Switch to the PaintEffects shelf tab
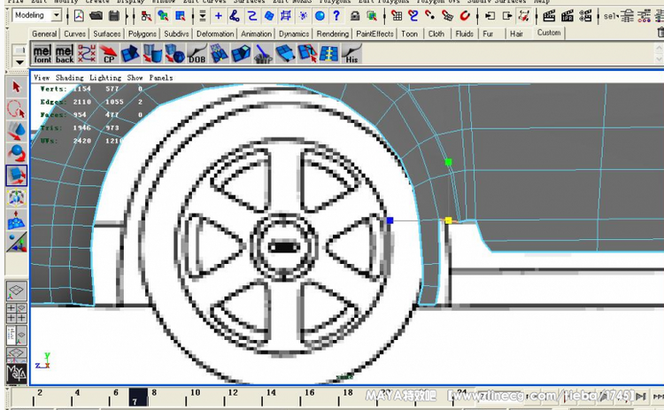Viewport: 664px width, 410px height. 374,34
